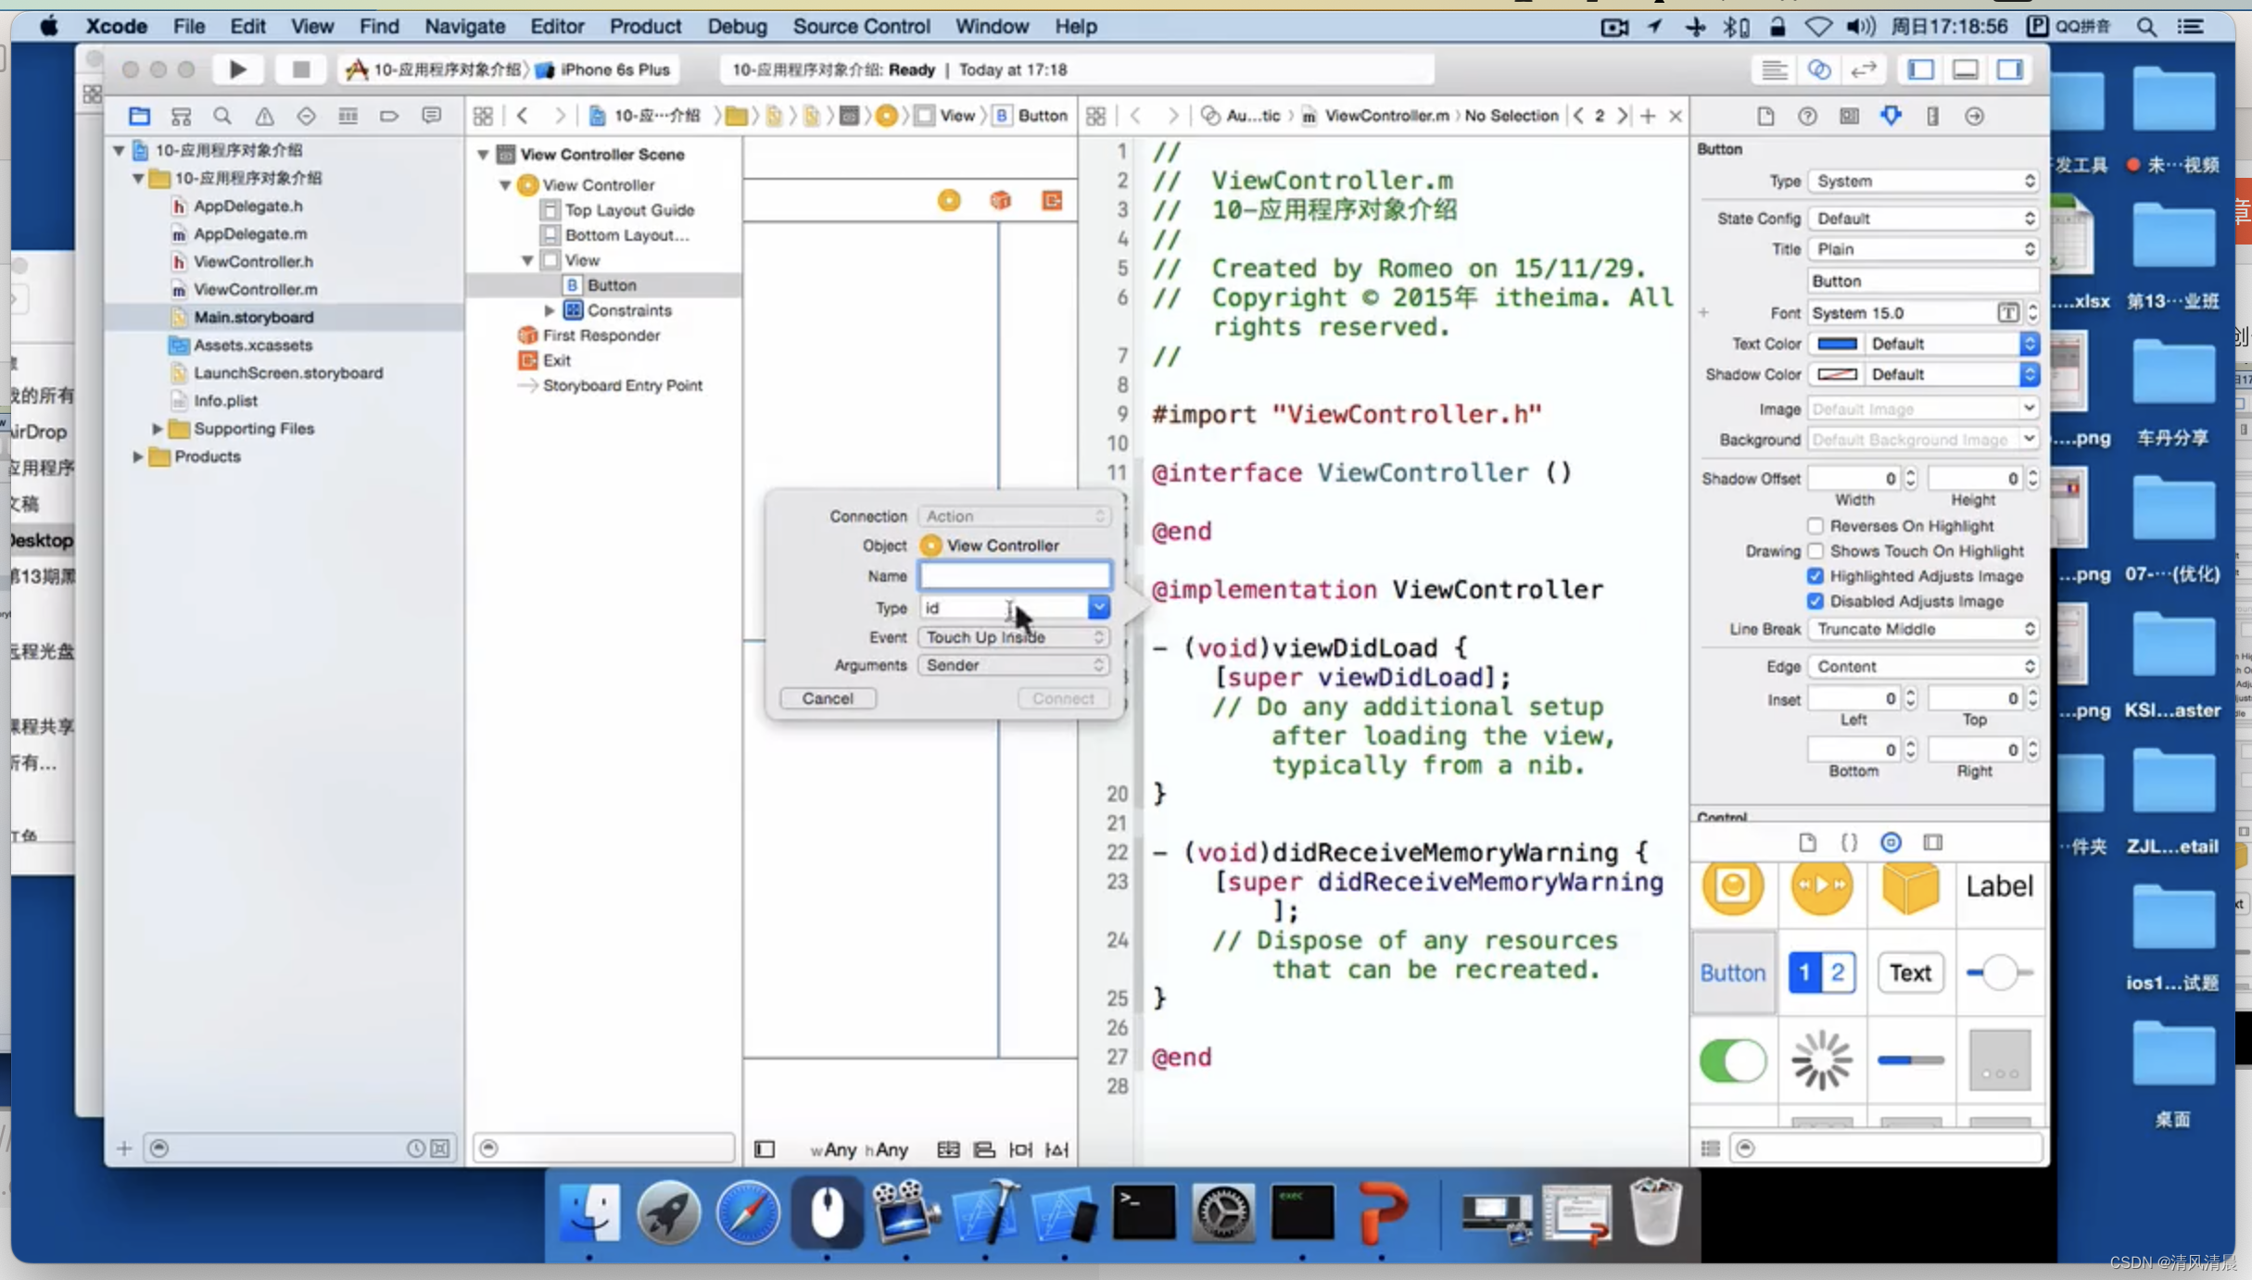Expand the Arguments dropdown selector

1098,665
